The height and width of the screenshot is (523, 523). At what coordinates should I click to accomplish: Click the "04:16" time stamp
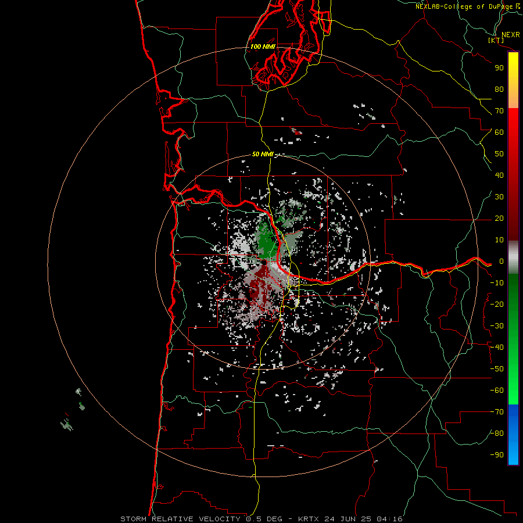389,519
